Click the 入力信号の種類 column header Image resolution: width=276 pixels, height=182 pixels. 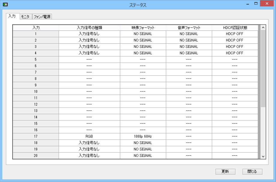tap(89, 27)
